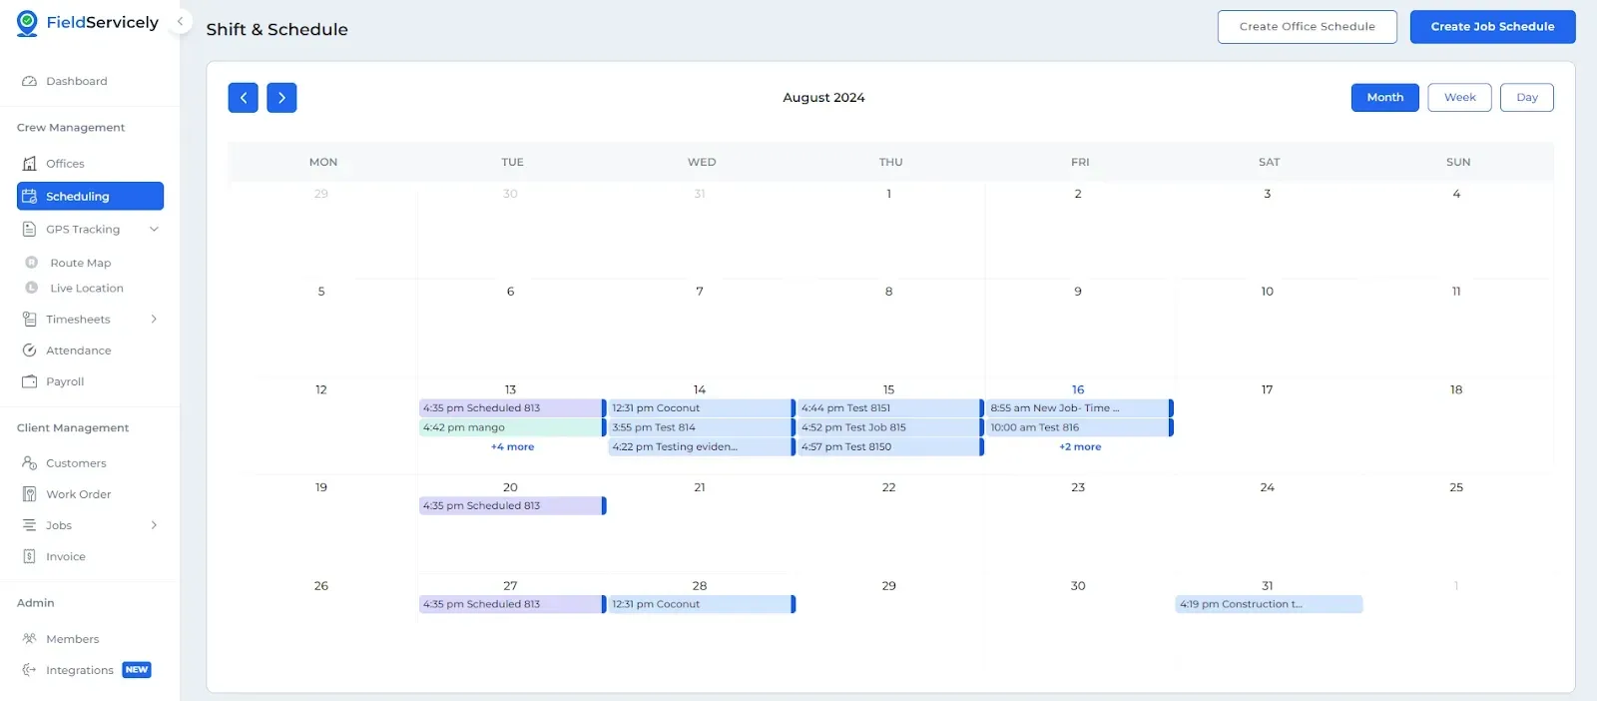This screenshot has height=701, width=1597.
Task: Click the Offices building icon
Action: click(30, 164)
